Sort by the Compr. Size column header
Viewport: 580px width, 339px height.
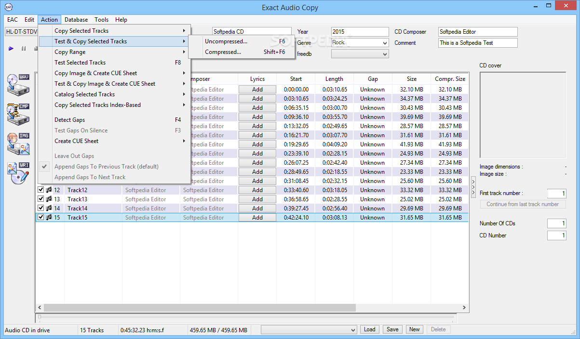[x=450, y=79]
